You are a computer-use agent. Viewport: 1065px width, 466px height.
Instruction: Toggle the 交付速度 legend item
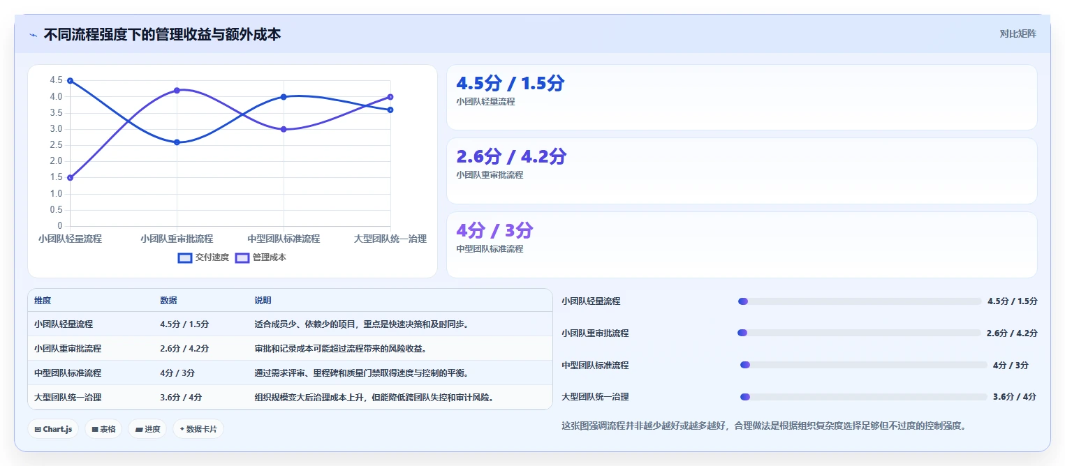click(x=203, y=257)
